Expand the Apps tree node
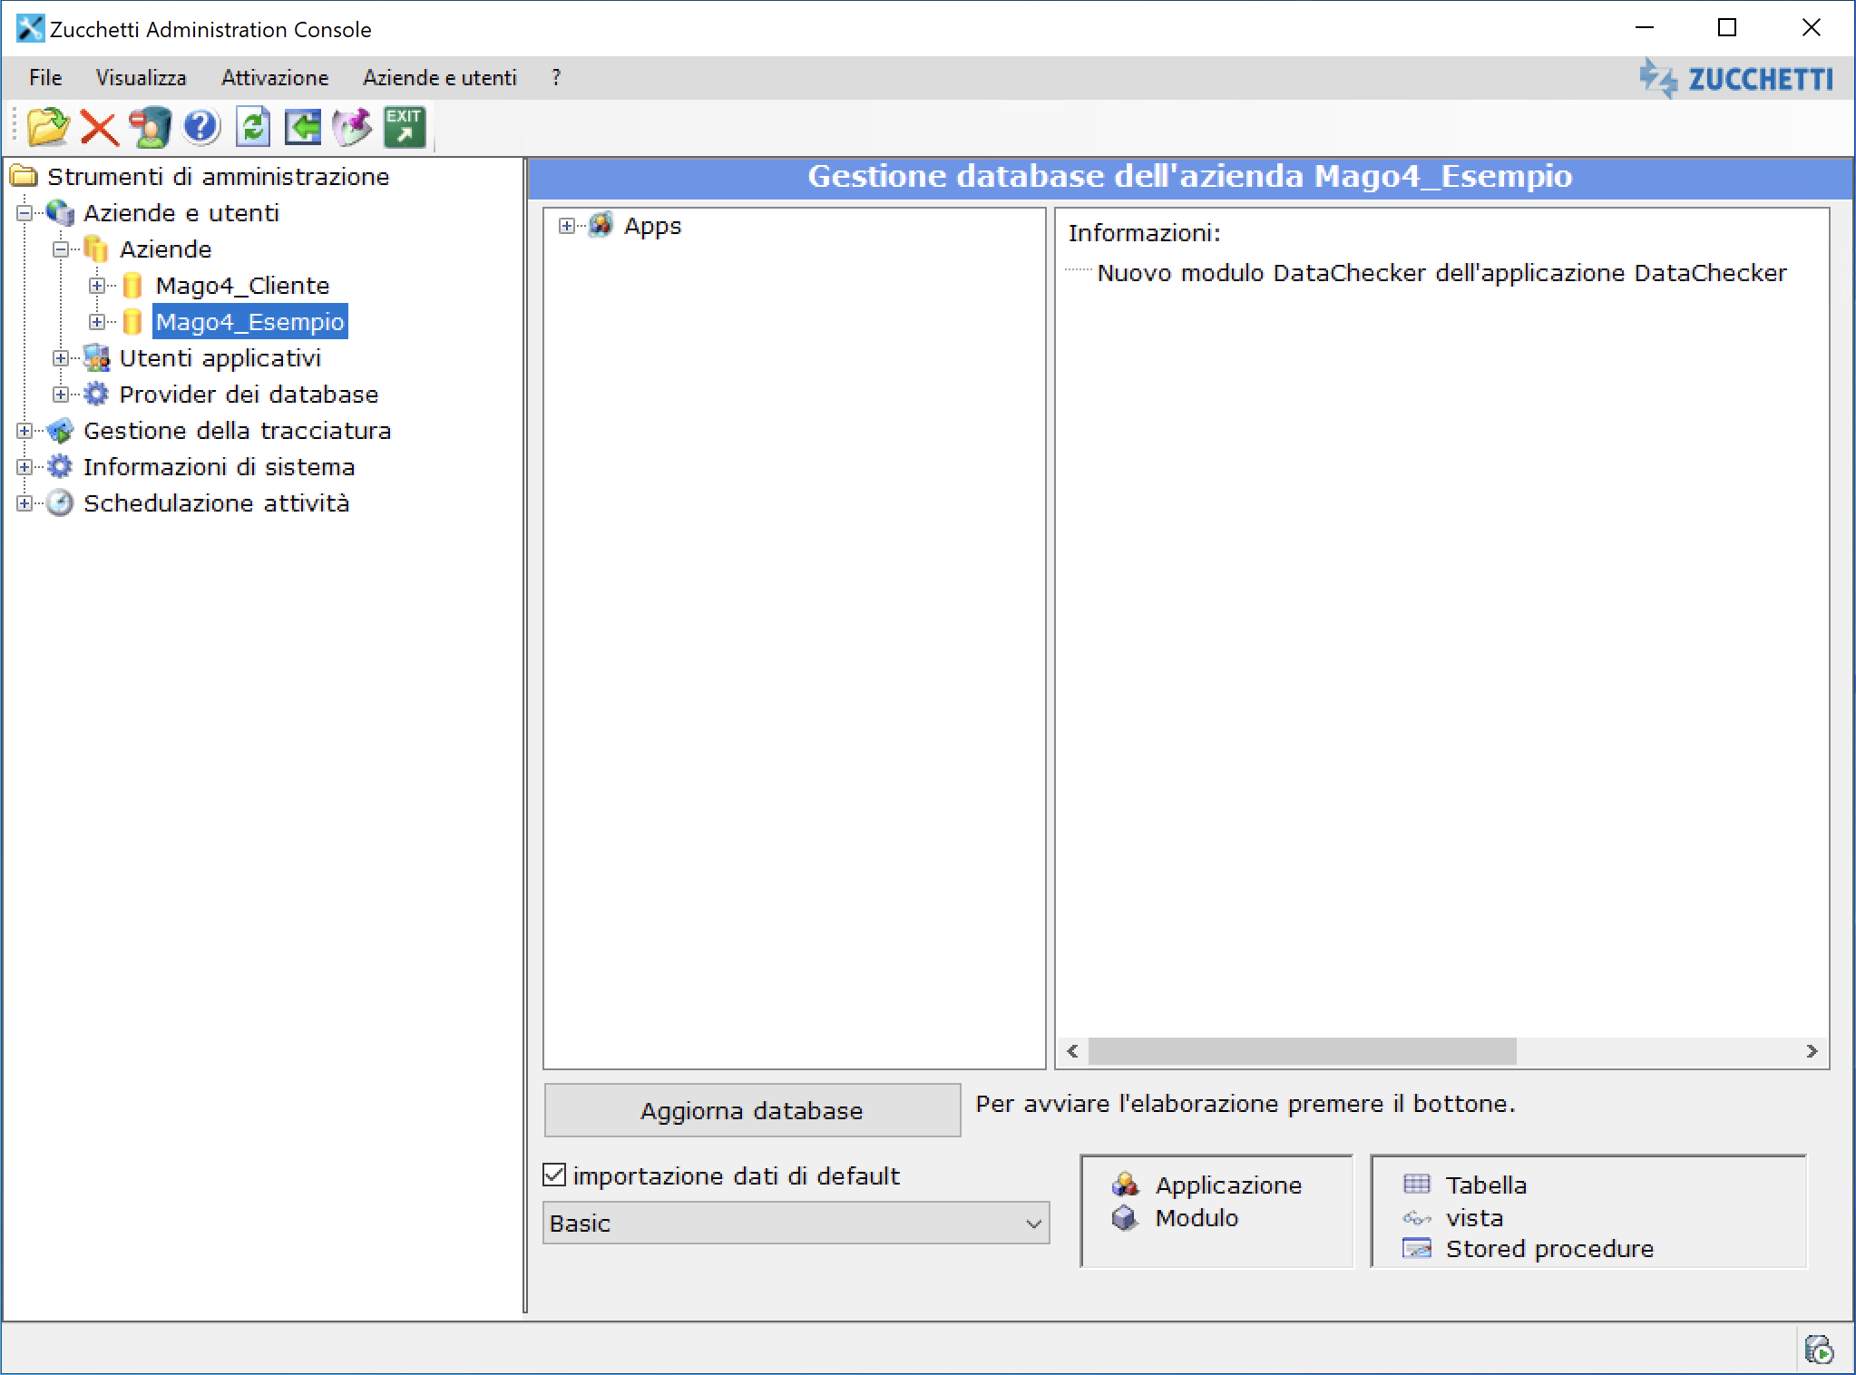 point(567,226)
